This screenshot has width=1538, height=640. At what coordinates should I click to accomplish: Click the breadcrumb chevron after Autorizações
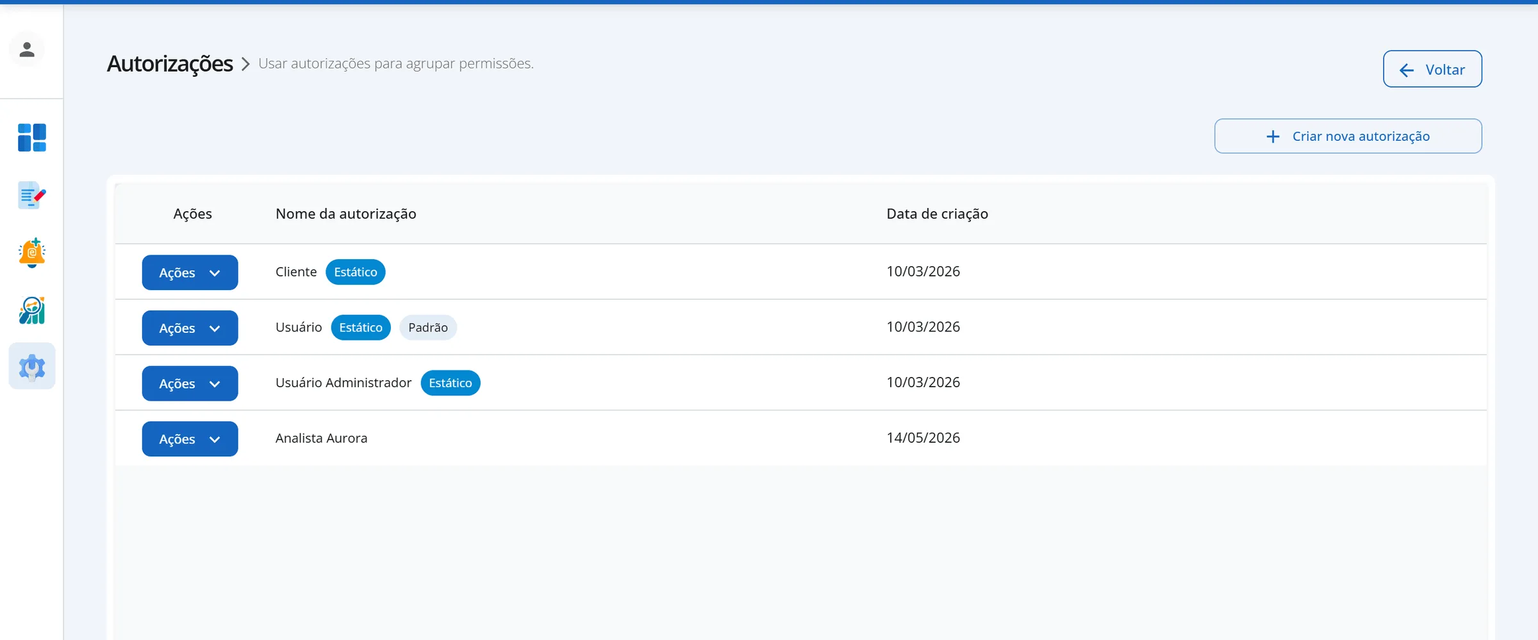click(245, 64)
